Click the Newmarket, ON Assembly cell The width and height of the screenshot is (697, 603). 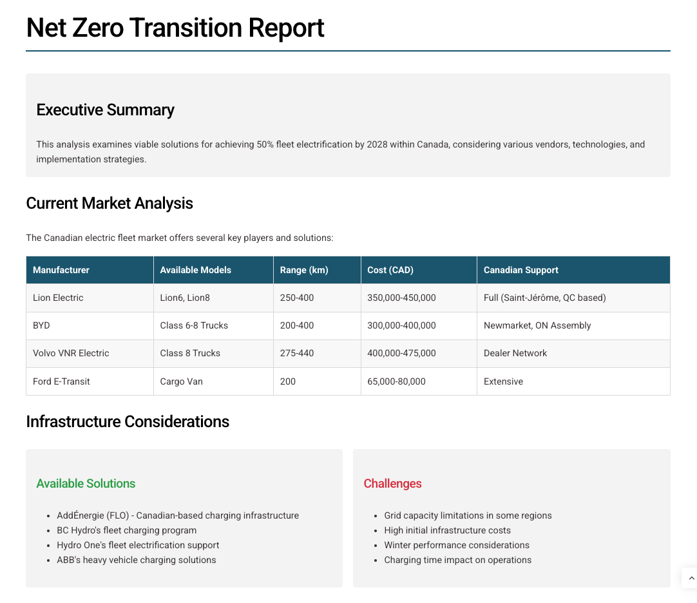point(573,325)
